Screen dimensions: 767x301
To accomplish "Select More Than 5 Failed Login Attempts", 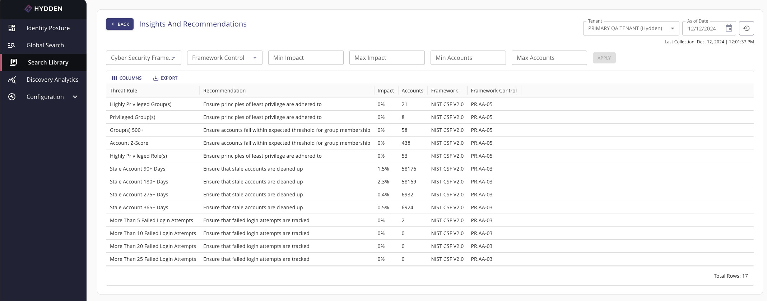I will (x=152, y=220).
